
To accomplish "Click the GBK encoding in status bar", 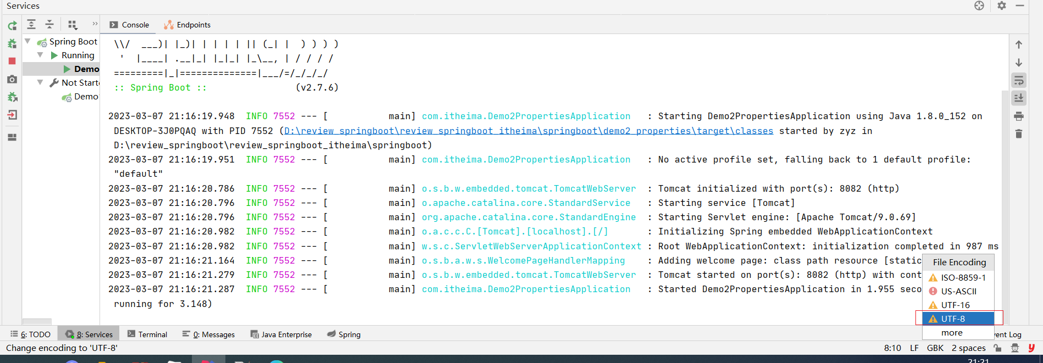I will [x=935, y=348].
